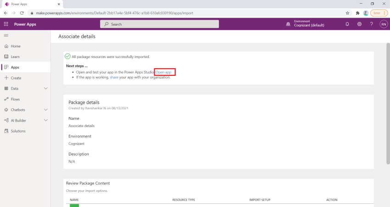Click the page vertical scrollbar thumb
The height and width of the screenshot is (207, 390).
[388, 103]
